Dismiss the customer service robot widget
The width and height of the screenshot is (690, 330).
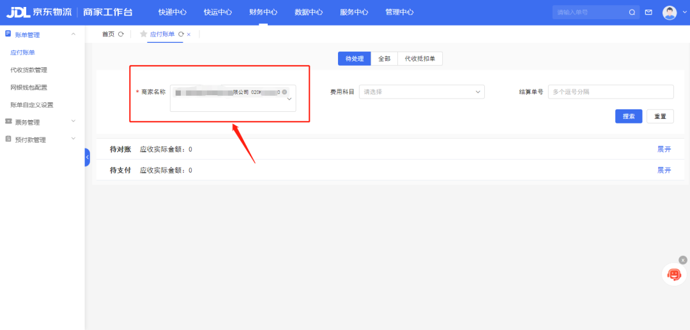coord(682,260)
